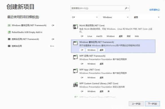
Task: Select NUnit test project (.NET Core) template
Action: click(113, 31)
